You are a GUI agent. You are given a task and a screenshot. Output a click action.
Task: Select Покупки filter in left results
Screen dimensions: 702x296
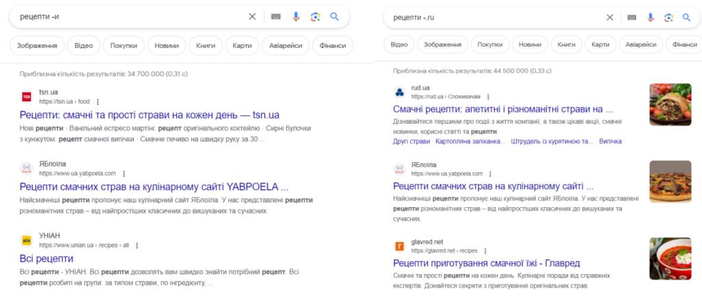click(x=123, y=46)
